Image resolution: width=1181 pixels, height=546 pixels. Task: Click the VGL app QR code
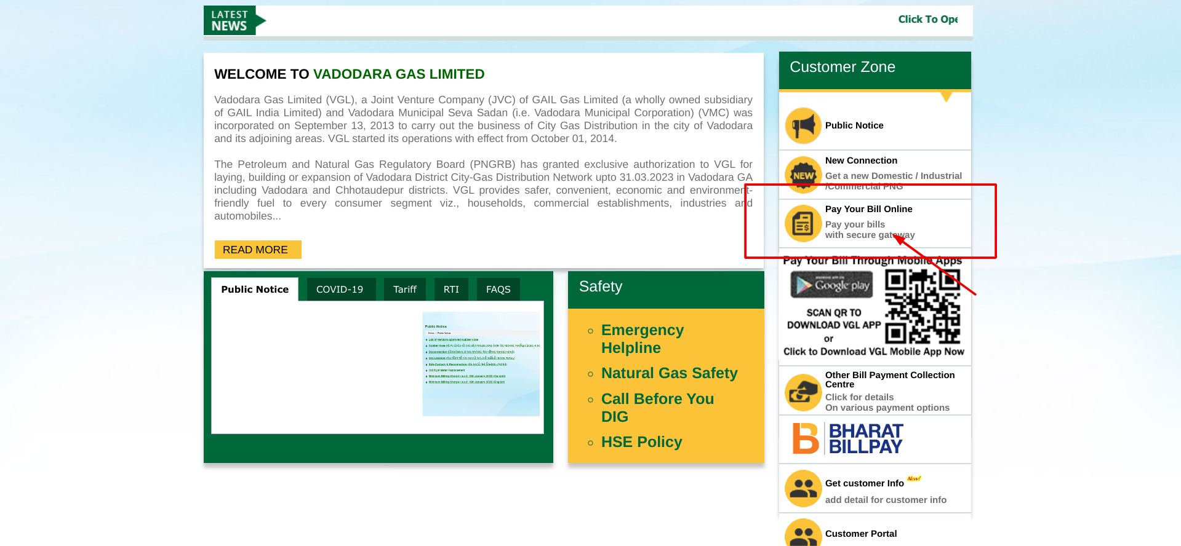click(x=922, y=306)
